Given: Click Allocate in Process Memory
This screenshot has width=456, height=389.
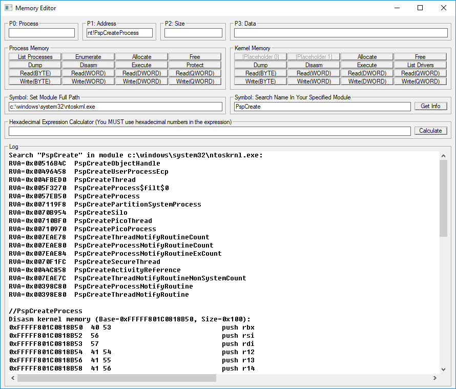Looking at the screenshot, I should coord(141,57).
